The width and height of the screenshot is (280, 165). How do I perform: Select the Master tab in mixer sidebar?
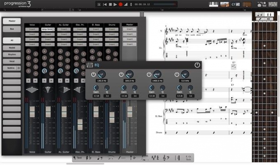tap(12, 21)
